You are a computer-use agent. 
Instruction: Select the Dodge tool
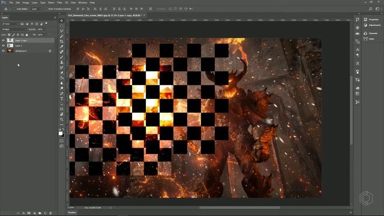click(x=61, y=88)
